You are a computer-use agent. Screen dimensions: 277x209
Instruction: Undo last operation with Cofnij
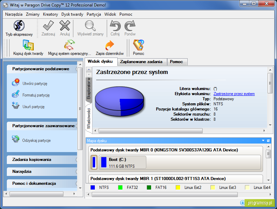tap(115, 28)
